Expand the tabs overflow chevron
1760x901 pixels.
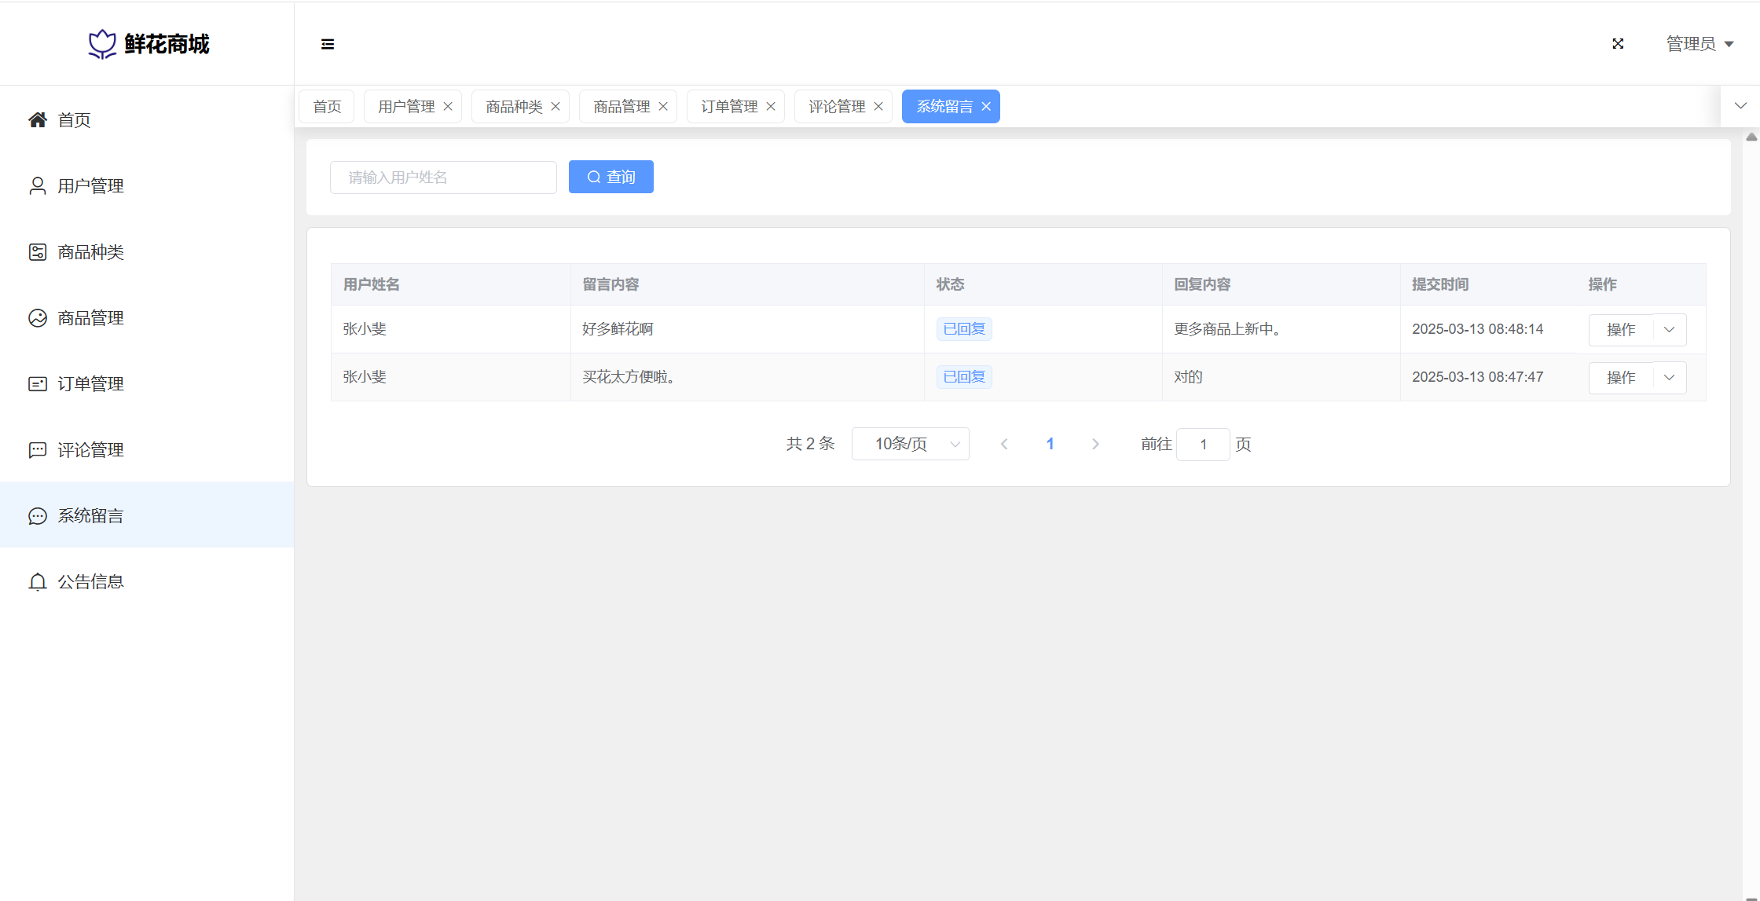(x=1740, y=106)
